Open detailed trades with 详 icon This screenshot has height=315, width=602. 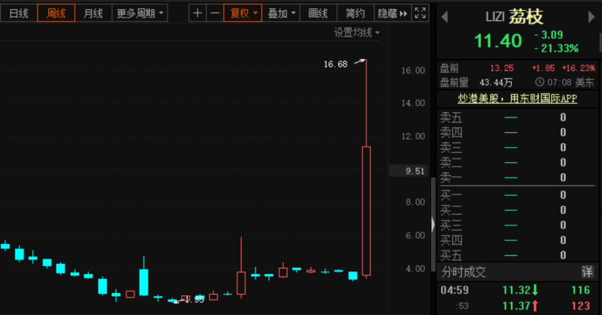click(588, 272)
